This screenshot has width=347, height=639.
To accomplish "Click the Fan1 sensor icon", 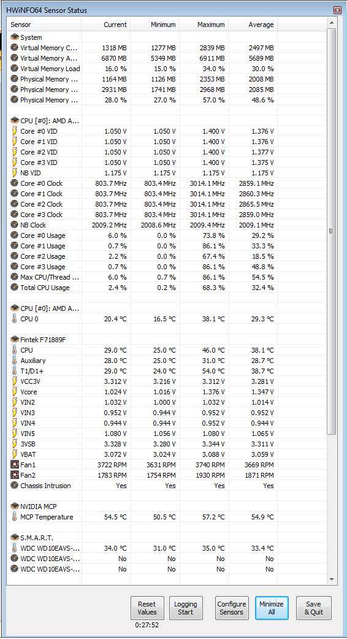I will tap(15, 464).
